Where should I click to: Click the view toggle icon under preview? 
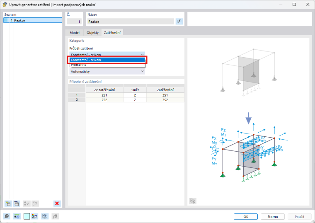pyautogui.click(x=192, y=201)
